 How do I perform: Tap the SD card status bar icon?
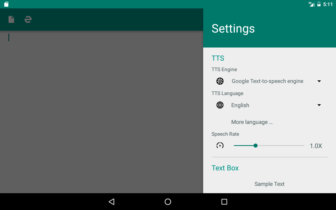tap(6, 4)
